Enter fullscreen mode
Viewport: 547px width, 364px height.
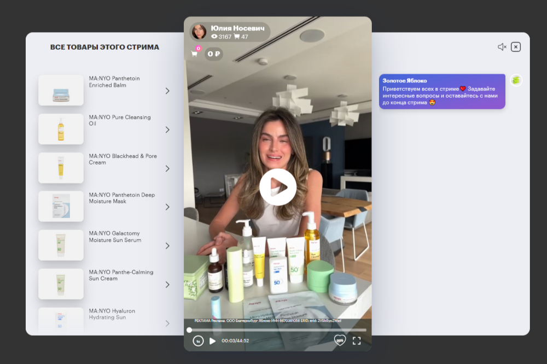click(x=357, y=340)
